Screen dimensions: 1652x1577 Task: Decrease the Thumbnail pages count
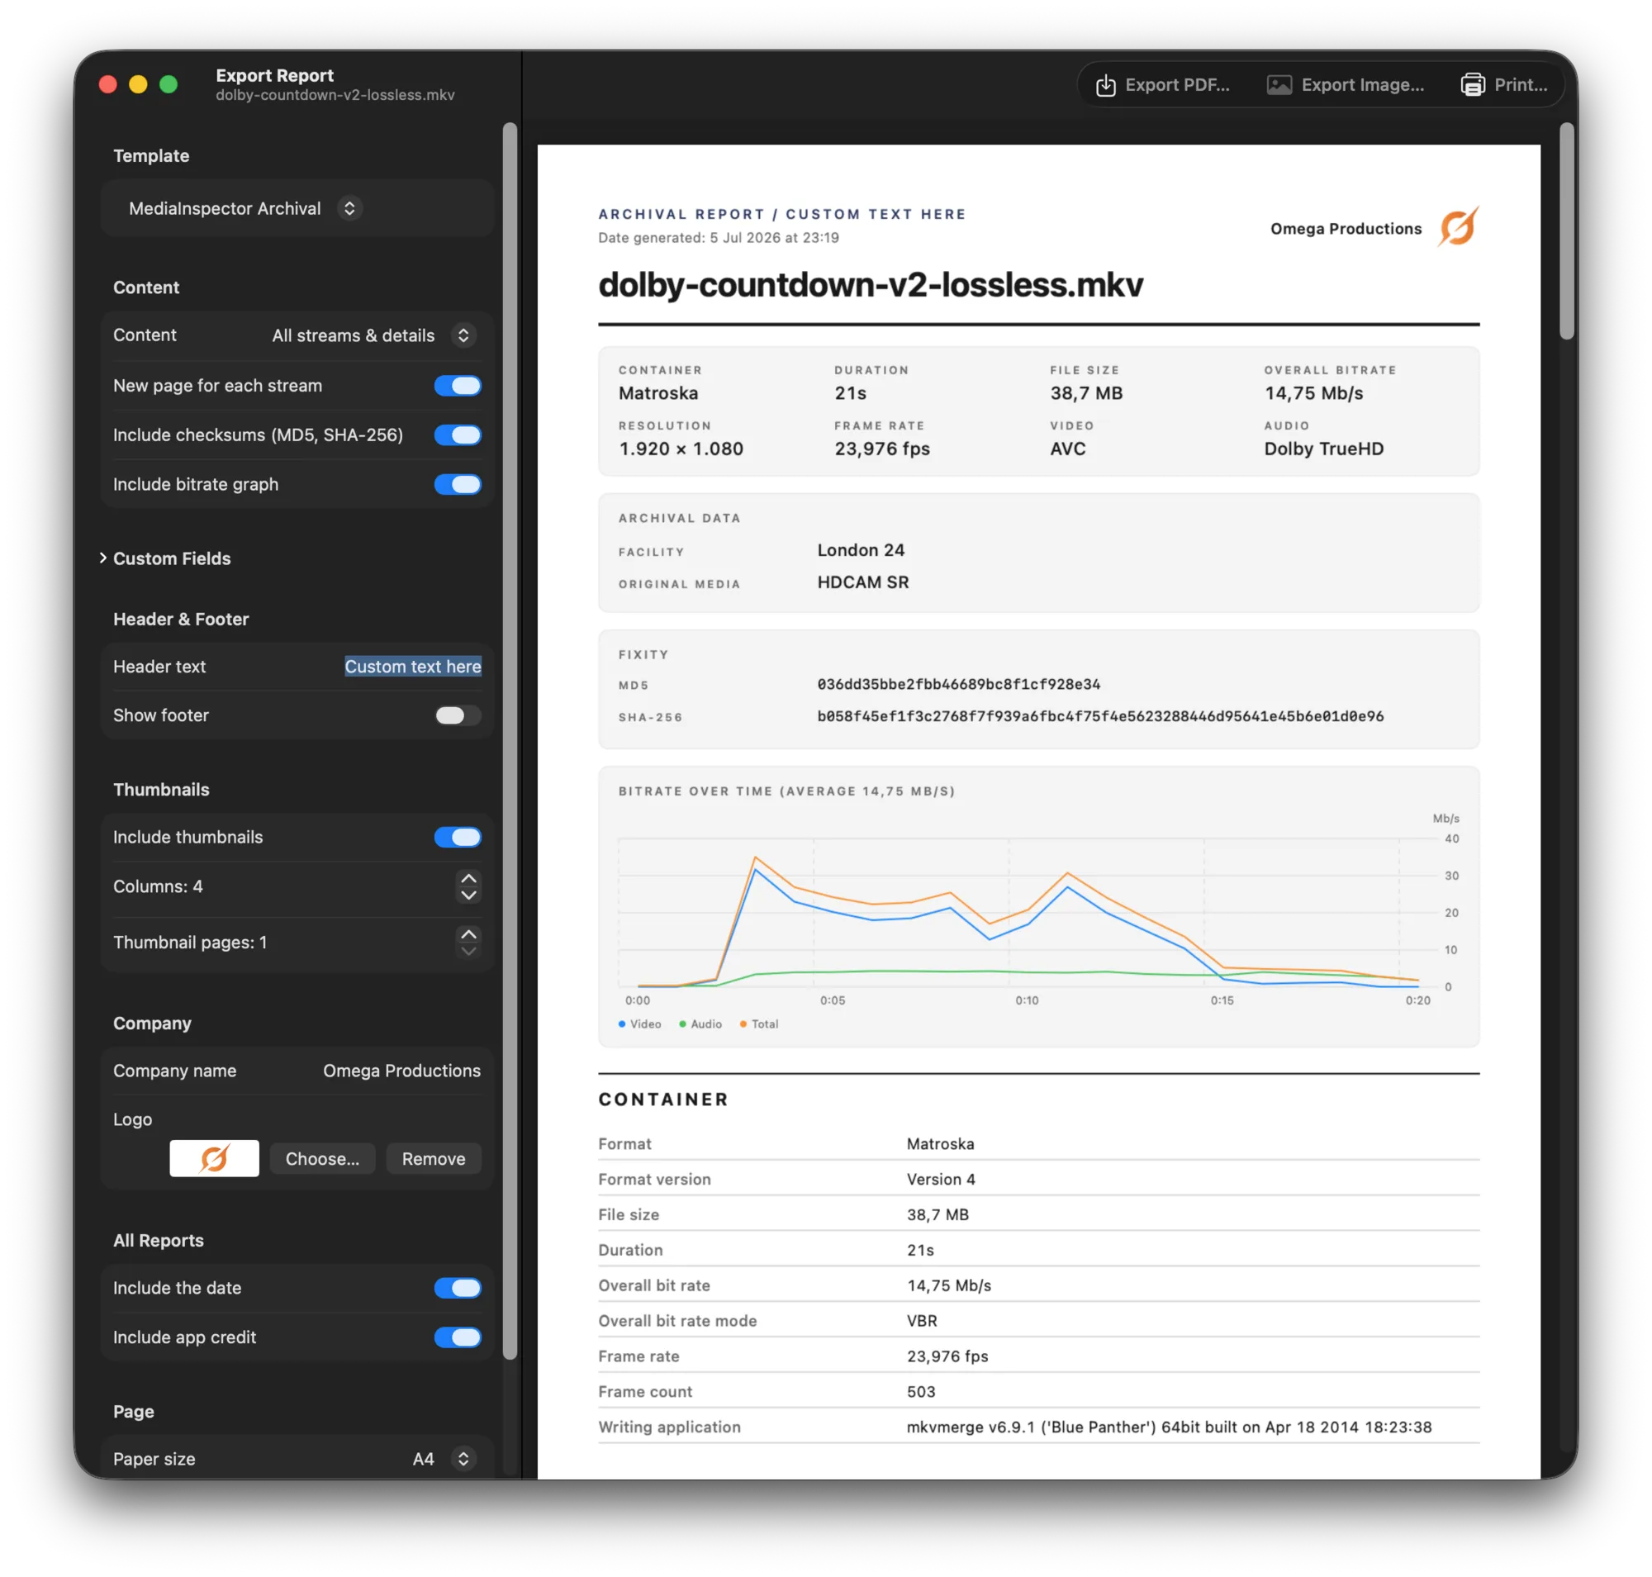(x=468, y=952)
